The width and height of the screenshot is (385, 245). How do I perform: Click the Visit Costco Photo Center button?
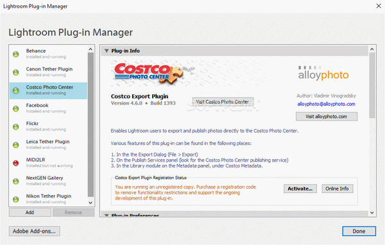[223, 102]
